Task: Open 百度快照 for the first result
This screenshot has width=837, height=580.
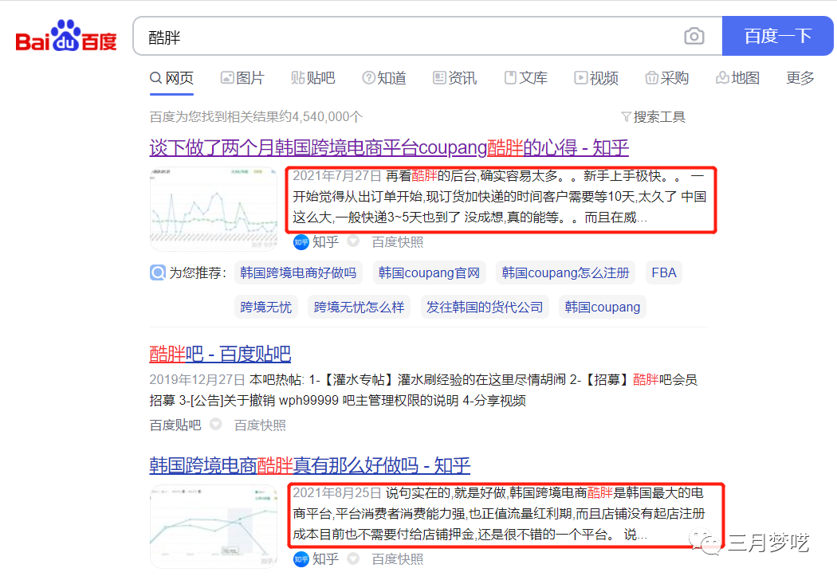Action: (398, 242)
